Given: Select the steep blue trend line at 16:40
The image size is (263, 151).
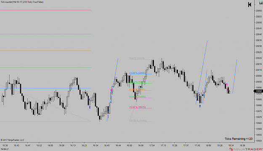Looking at the screenshot, I should pos(112,90).
